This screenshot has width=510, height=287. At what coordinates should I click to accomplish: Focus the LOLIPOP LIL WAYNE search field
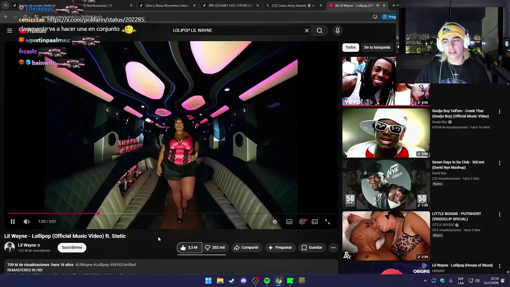click(237, 30)
